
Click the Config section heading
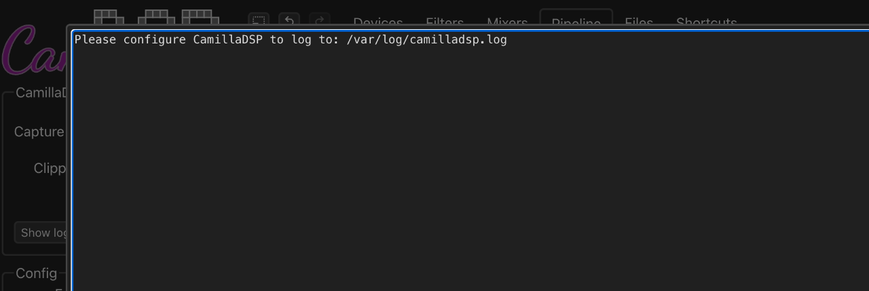[x=36, y=273]
